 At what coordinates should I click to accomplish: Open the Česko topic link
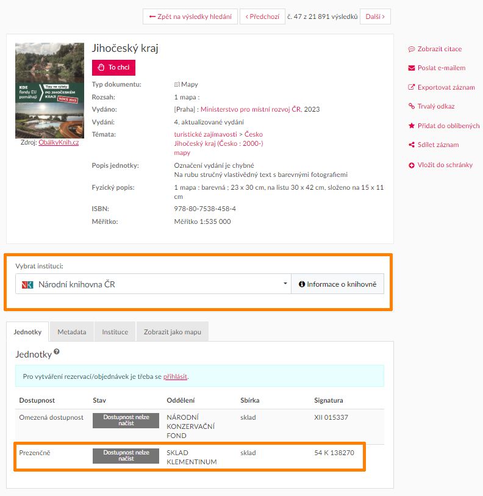[x=253, y=134]
